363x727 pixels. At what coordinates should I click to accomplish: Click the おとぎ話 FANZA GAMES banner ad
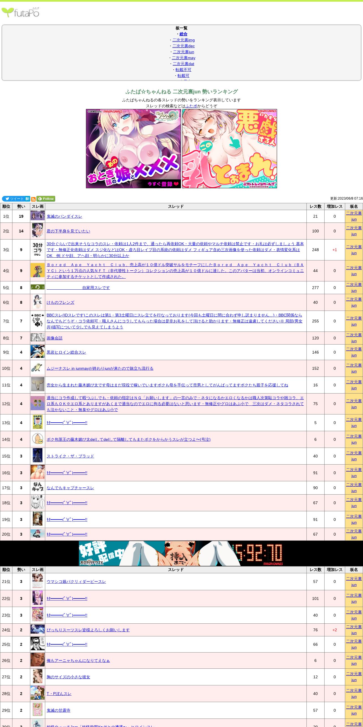pyautogui.click(x=133, y=149)
